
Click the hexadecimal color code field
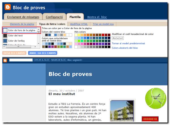click(x=117, y=38)
